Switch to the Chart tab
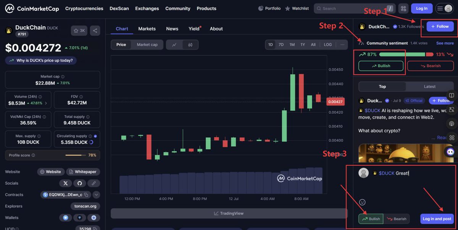Image resolution: width=458 pixels, height=230 pixels. tap(122, 29)
